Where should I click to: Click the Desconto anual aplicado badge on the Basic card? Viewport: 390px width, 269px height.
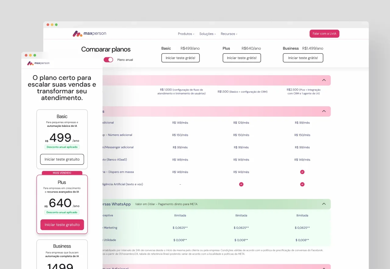pos(62,147)
